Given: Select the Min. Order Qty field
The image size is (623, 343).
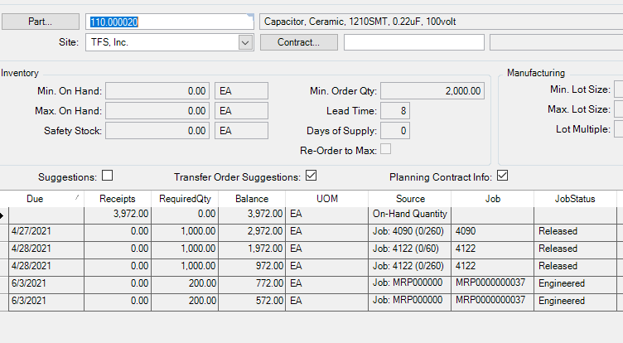Looking at the screenshot, I should [432, 91].
